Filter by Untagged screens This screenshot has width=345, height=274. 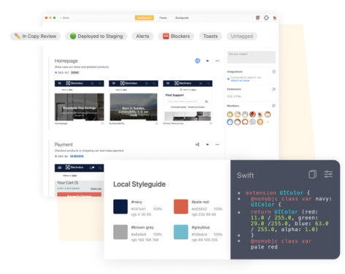point(242,36)
